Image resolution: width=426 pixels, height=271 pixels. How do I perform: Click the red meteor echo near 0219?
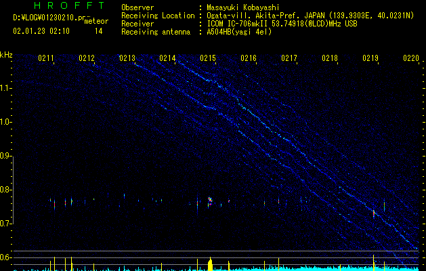(374, 213)
